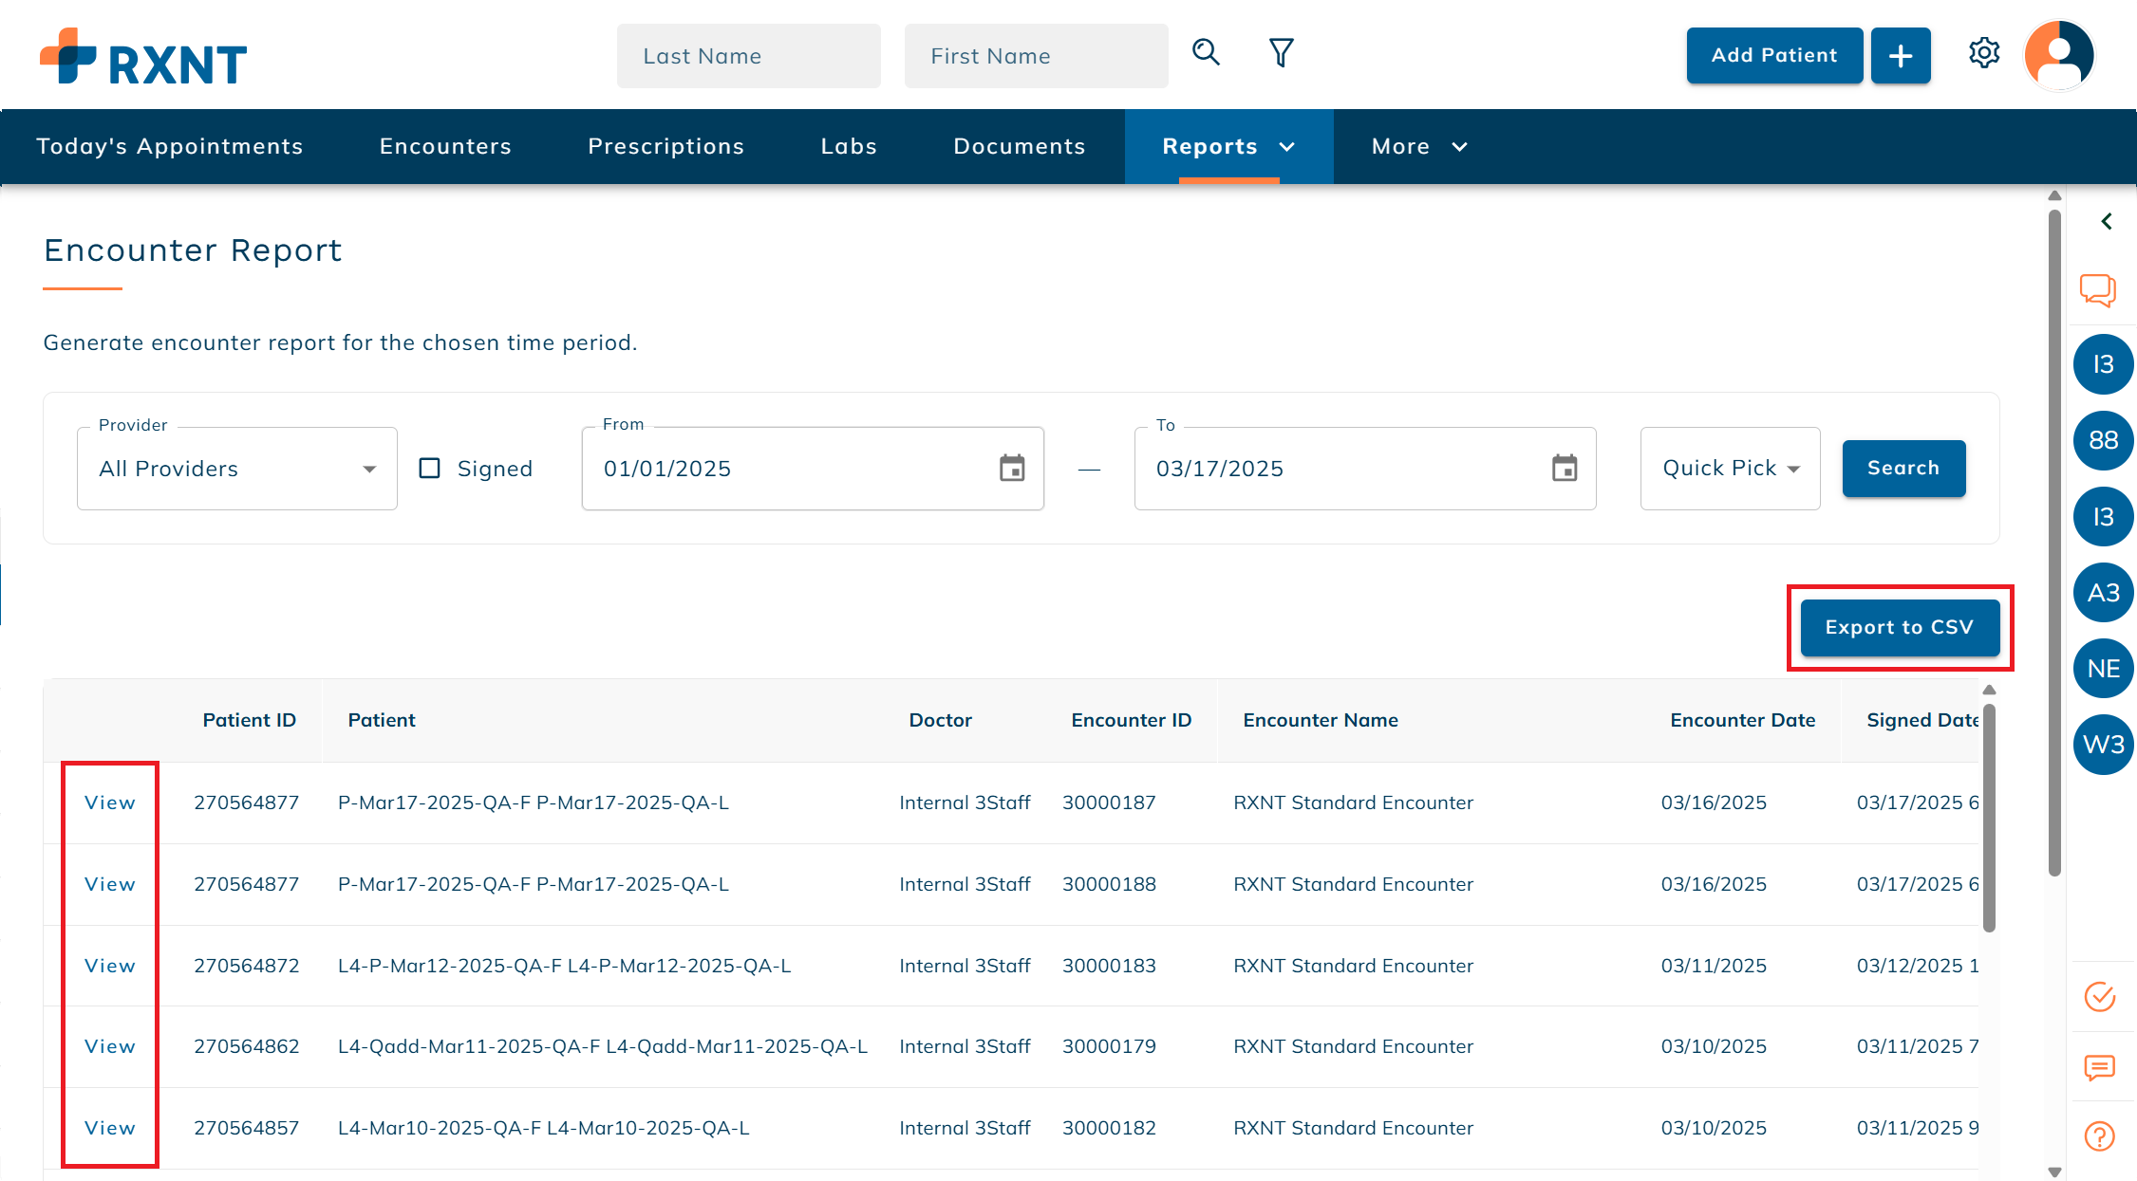
Task: View encounter 30000183
Action: tap(110, 966)
